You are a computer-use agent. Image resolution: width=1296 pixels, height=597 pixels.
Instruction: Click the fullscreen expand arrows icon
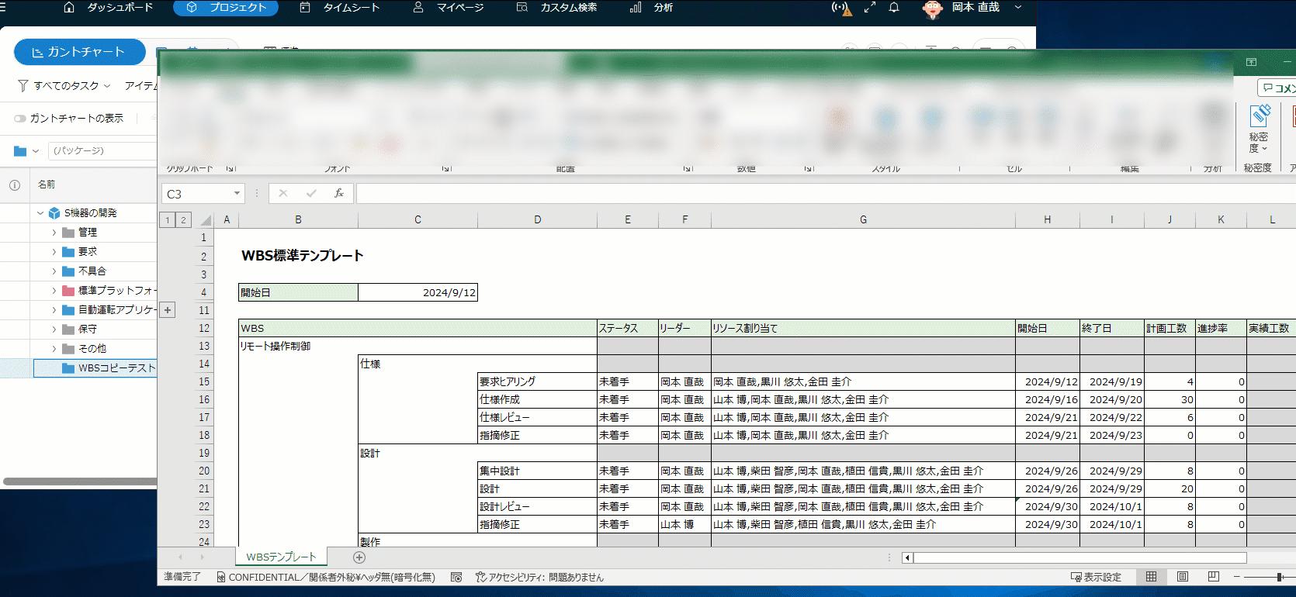click(x=869, y=8)
